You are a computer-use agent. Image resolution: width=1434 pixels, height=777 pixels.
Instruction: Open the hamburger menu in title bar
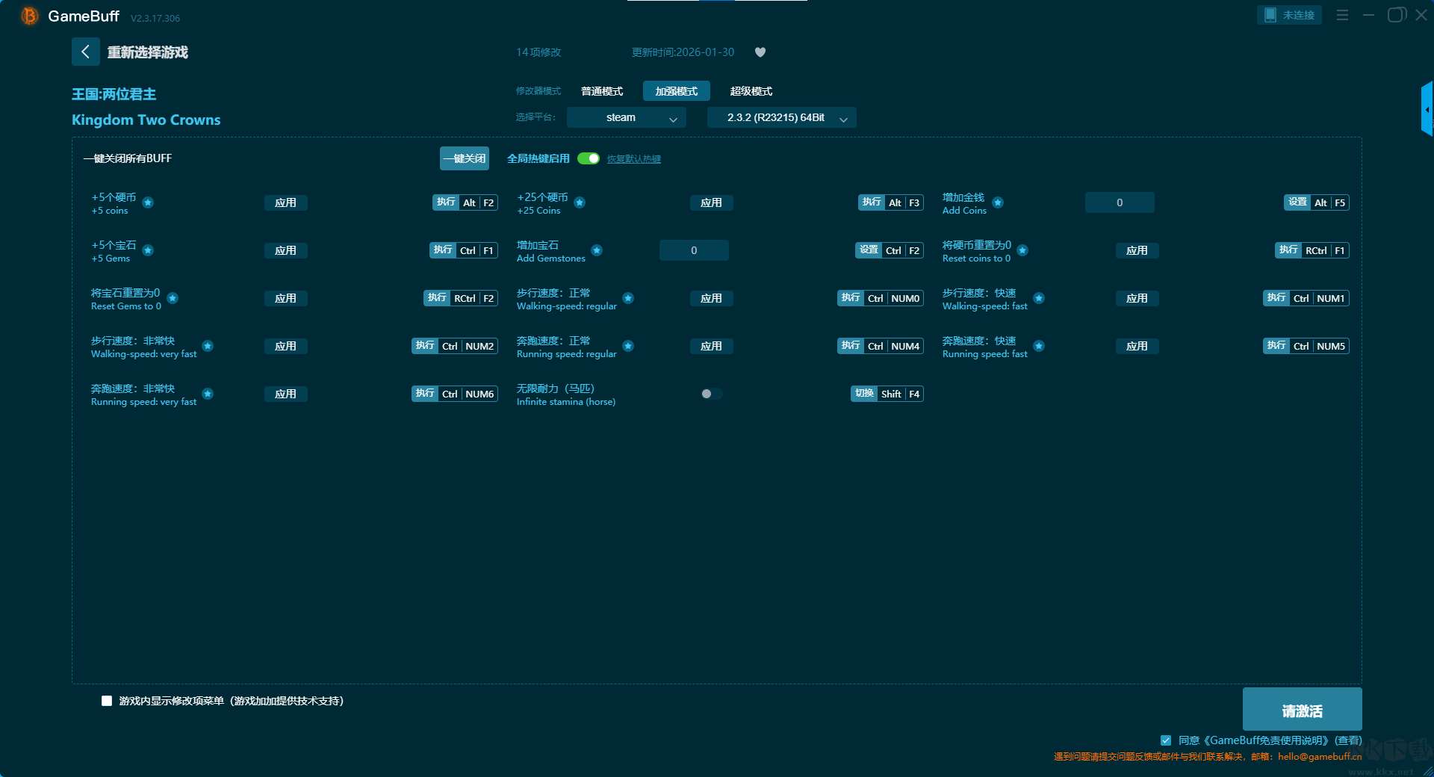1342,15
